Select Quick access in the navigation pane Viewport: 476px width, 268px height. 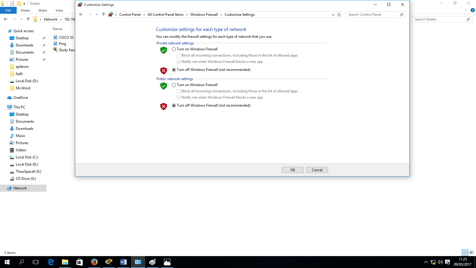[23, 31]
